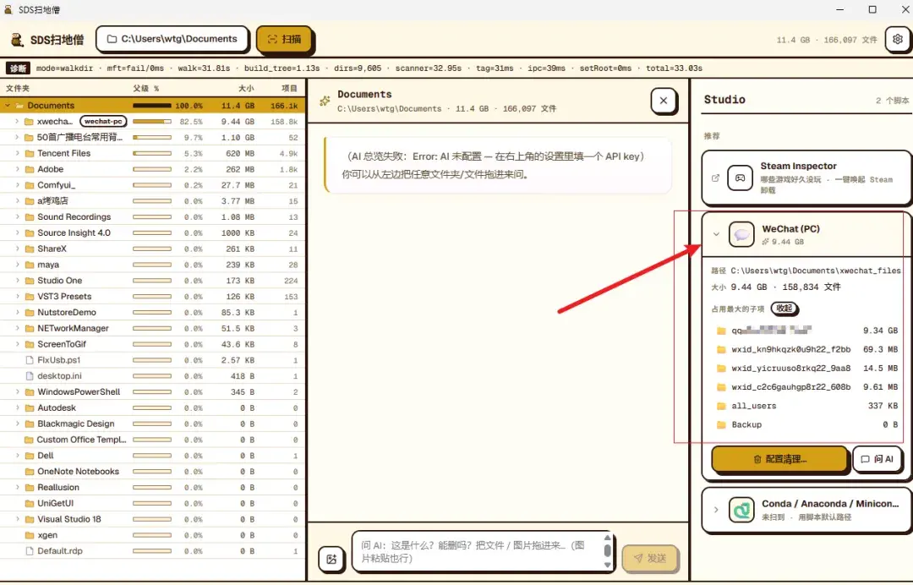
Task: Select the xgen folder icon
Action: click(x=29, y=535)
